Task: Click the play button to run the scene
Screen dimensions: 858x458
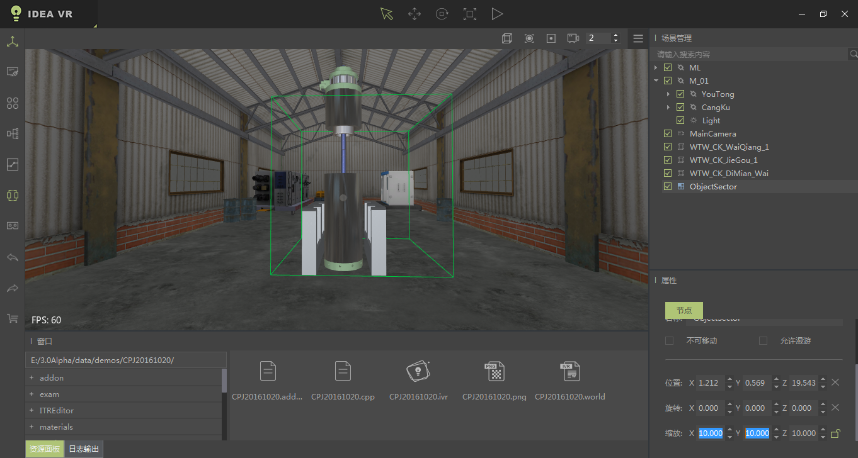Action: coord(497,13)
